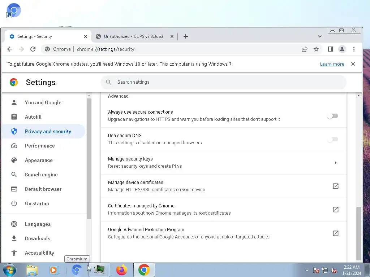Image resolution: width=370 pixels, height=277 pixels.
Task: Launch the media player taskbar icon
Action: point(54,270)
